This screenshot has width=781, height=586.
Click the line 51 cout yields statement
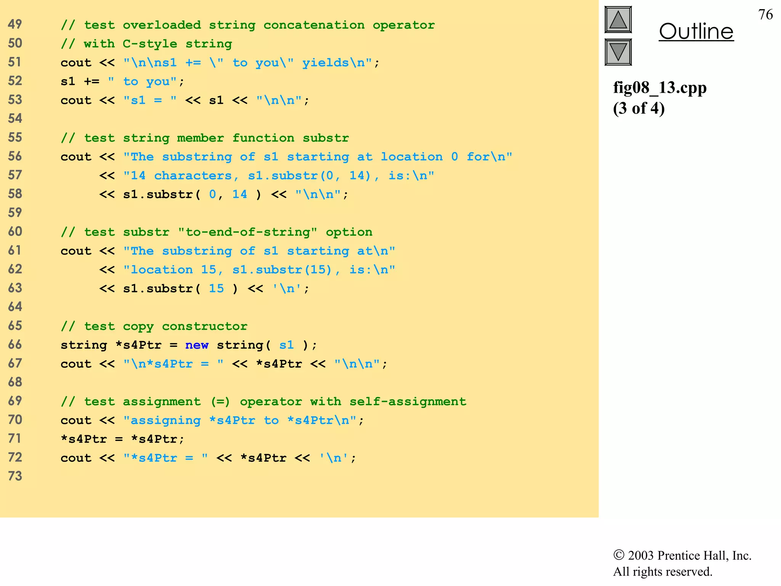point(220,63)
